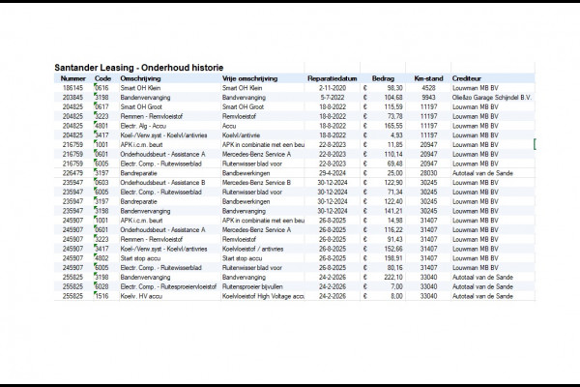580x387 pixels.
Task: Select amount cell 104,68
Action: pos(392,98)
